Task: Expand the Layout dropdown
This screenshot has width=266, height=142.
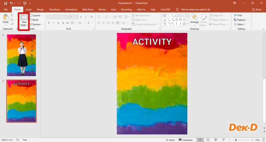Action: pyautogui.click(x=36, y=15)
